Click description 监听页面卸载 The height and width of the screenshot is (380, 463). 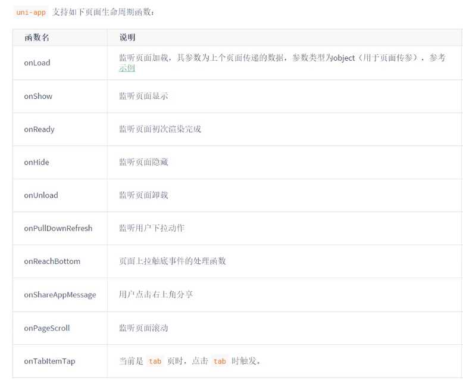click(143, 195)
